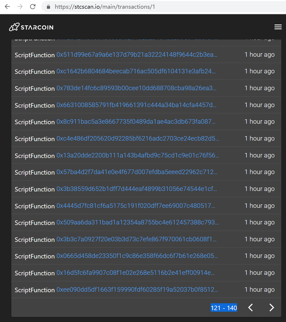Click the Starcoin logo
This screenshot has height=322, width=286.
click(x=31, y=27)
